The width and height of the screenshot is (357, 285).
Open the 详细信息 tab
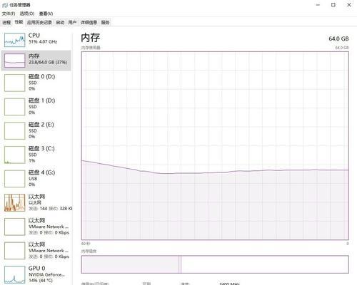(89, 22)
